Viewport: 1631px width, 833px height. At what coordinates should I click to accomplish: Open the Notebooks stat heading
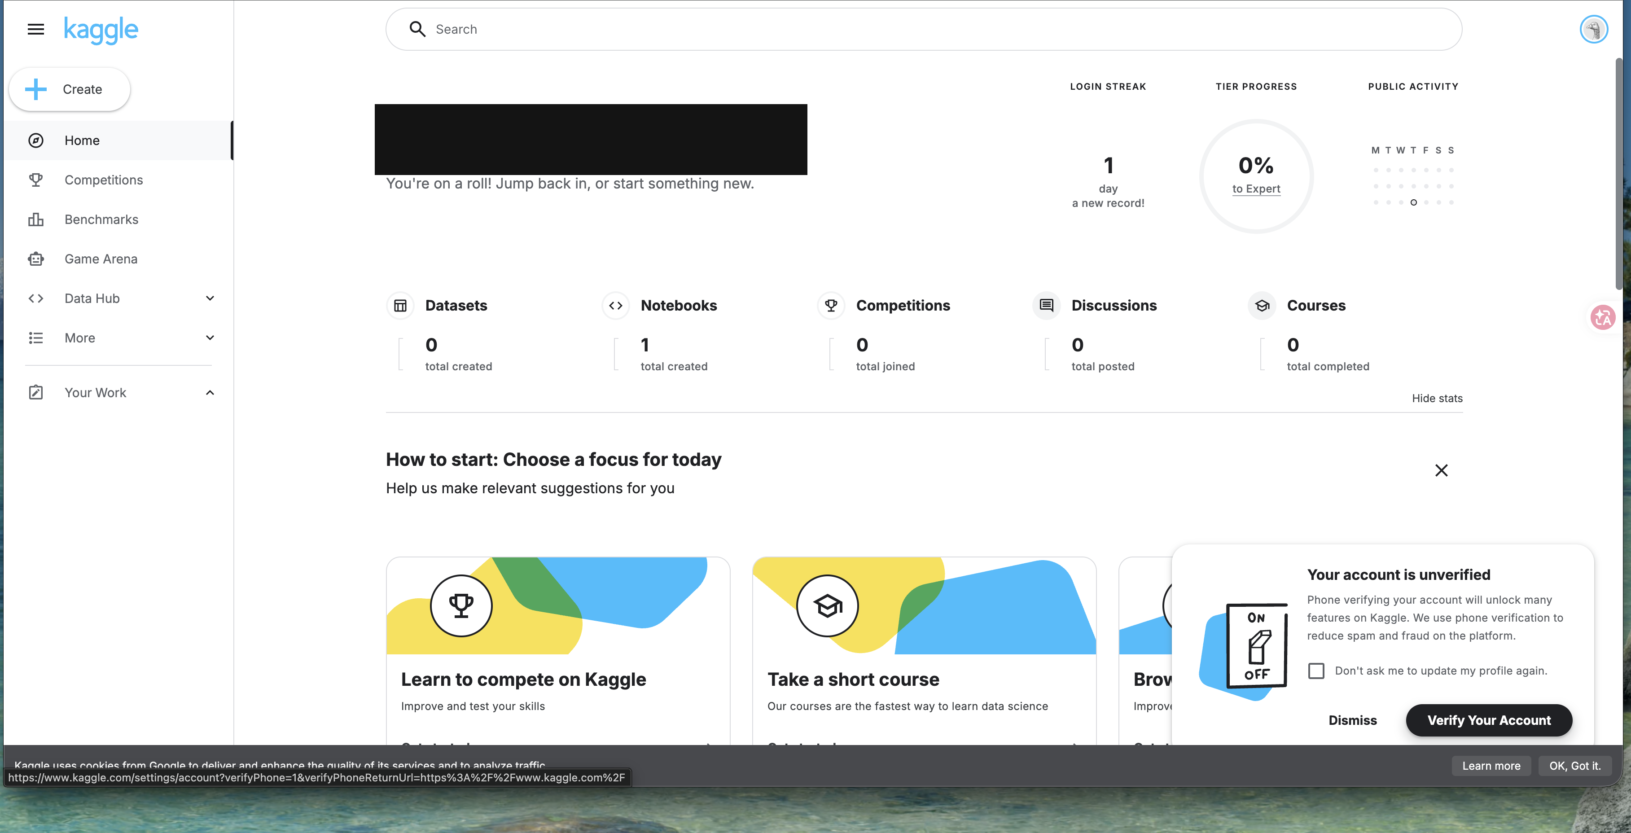coord(679,306)
